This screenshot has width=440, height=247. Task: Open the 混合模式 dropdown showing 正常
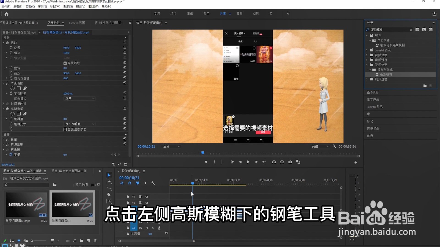point(79,99)
